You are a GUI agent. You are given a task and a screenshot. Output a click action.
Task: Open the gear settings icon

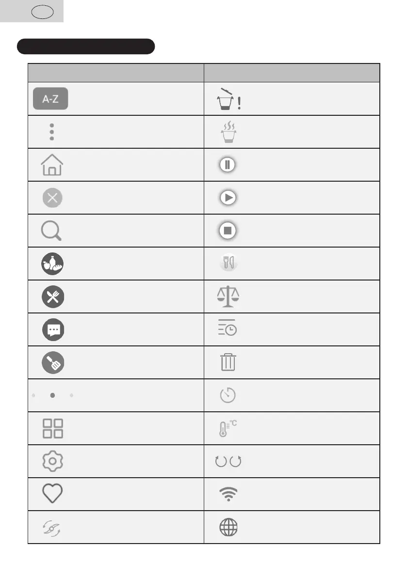coord(52,461)
